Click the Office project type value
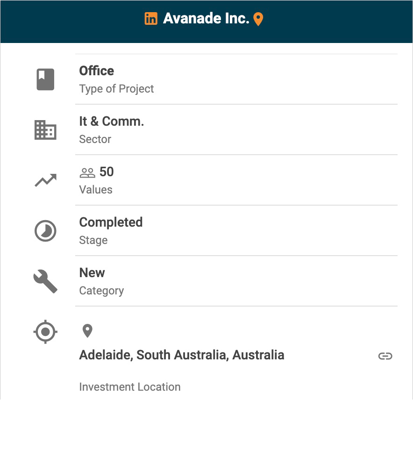 coord(97,71)
